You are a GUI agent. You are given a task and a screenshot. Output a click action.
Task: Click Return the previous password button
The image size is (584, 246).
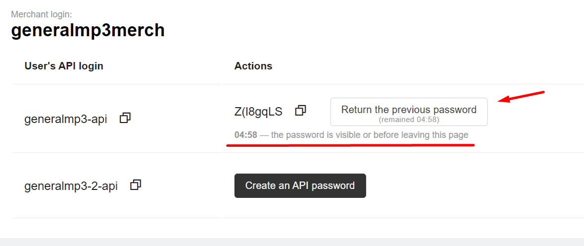pyautogui.click(x=409, y=112)
